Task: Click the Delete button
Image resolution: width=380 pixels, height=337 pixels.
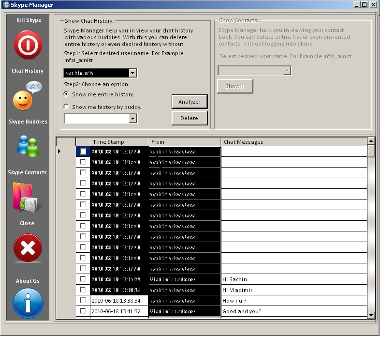Action: coord(190,118)
